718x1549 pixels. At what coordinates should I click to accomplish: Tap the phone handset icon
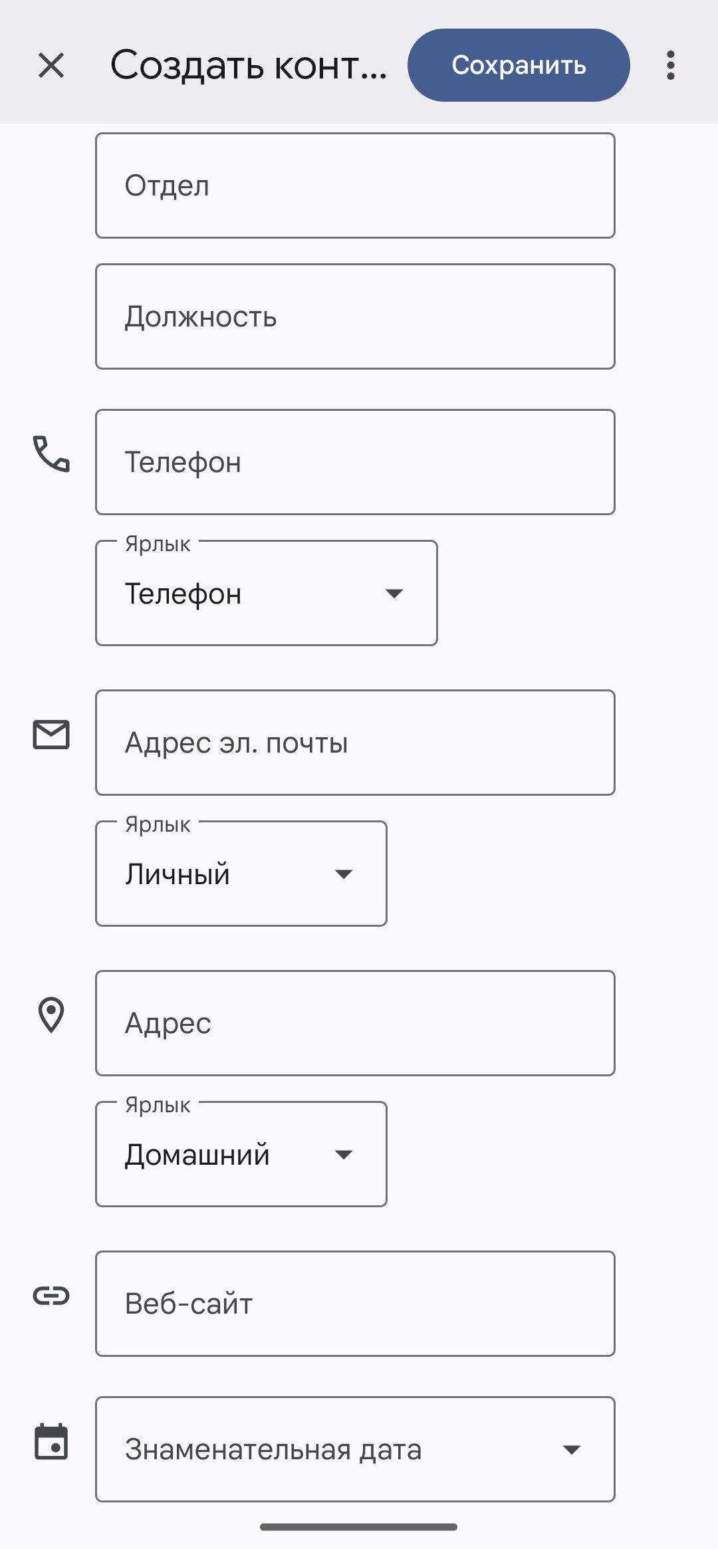tap(51, 454)
